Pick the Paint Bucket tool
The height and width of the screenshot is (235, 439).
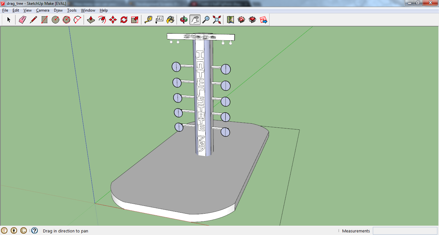[x=170, y=20]
